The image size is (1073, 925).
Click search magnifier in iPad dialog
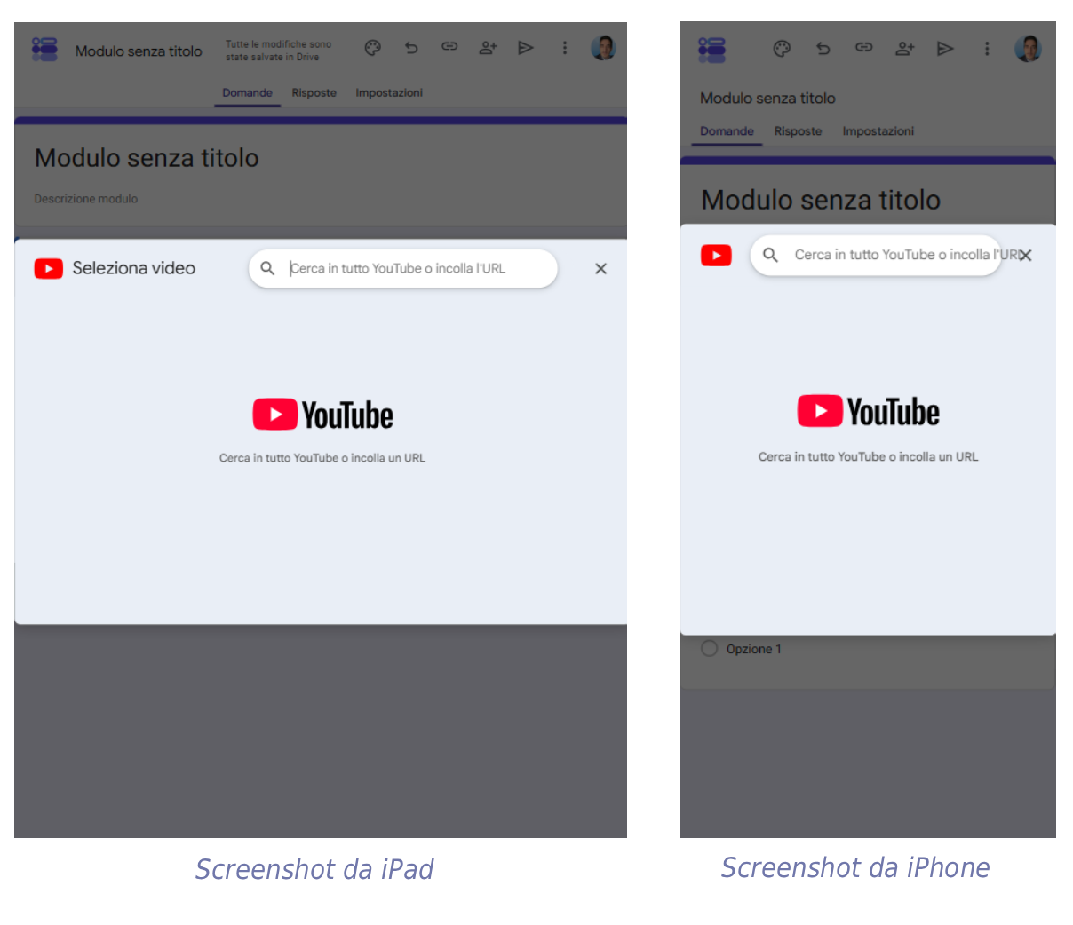267,268
